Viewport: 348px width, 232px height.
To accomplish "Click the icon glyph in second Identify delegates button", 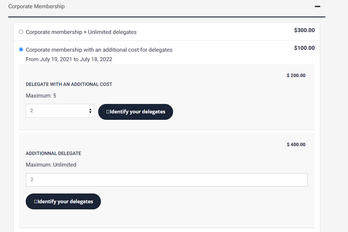I will pyautogui.click(x=36, y=202).
